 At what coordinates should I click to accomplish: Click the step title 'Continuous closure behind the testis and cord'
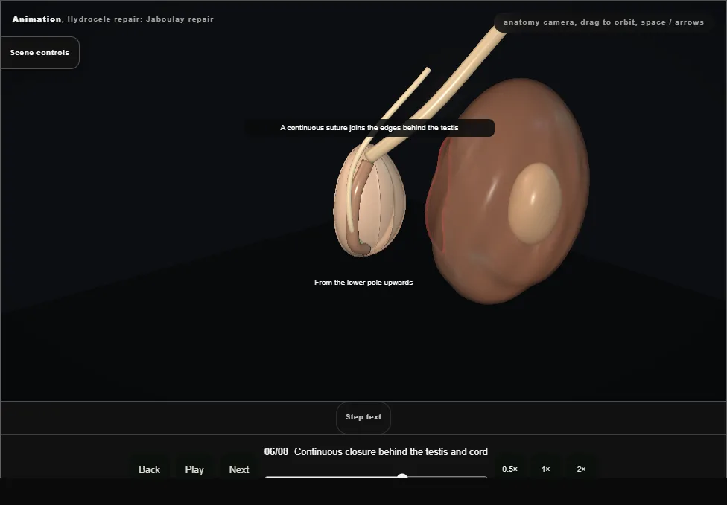click(391, 451)
